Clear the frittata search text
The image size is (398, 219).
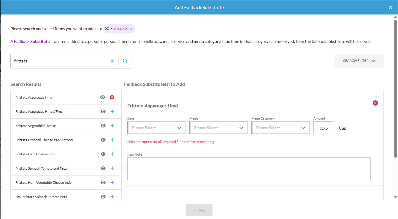click(x=112, y=61)
